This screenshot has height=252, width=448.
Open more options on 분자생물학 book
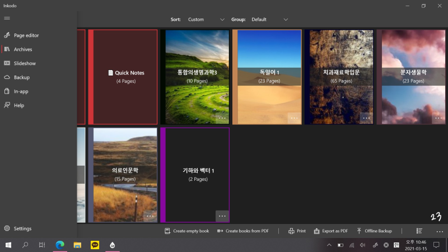coord(438,118)
